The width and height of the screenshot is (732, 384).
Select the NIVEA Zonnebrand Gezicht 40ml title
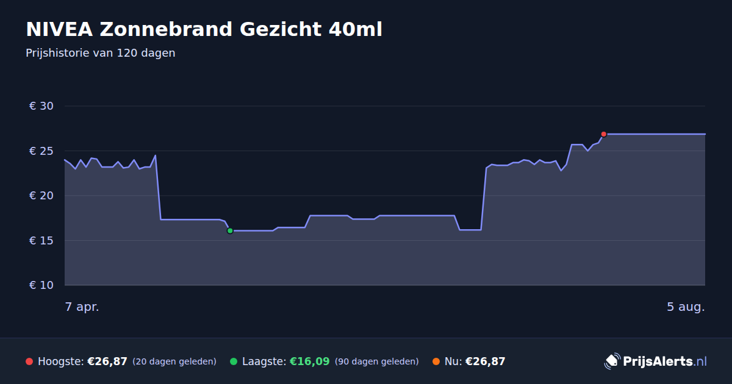tap(204, 29)
